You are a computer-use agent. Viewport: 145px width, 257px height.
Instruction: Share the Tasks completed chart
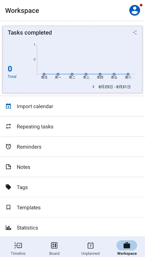click(x=135, y=32)
